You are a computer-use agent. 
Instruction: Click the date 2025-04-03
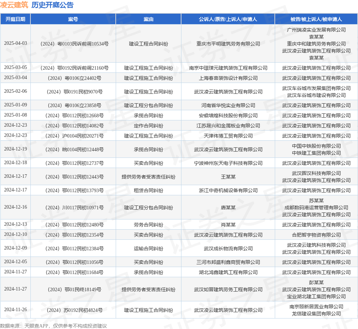pos(15,43)
